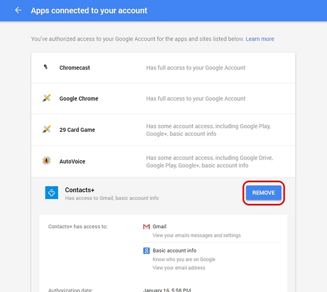Click the blue Contacts+ app icon
This screenshot has height=292, width=327.
(52, 193)
